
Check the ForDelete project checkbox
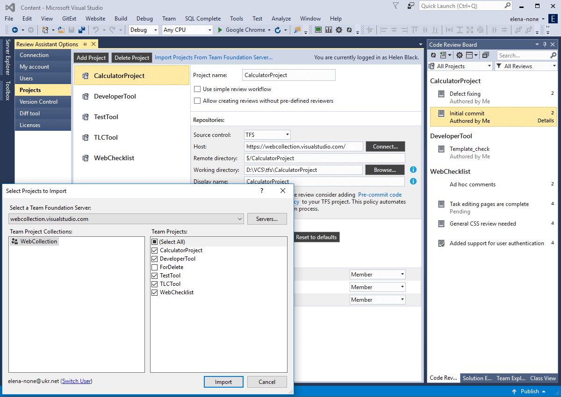coord(155,267)
